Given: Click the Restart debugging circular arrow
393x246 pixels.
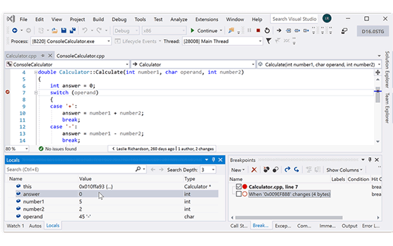Looking at the screenshot, I should coord(267,30).
